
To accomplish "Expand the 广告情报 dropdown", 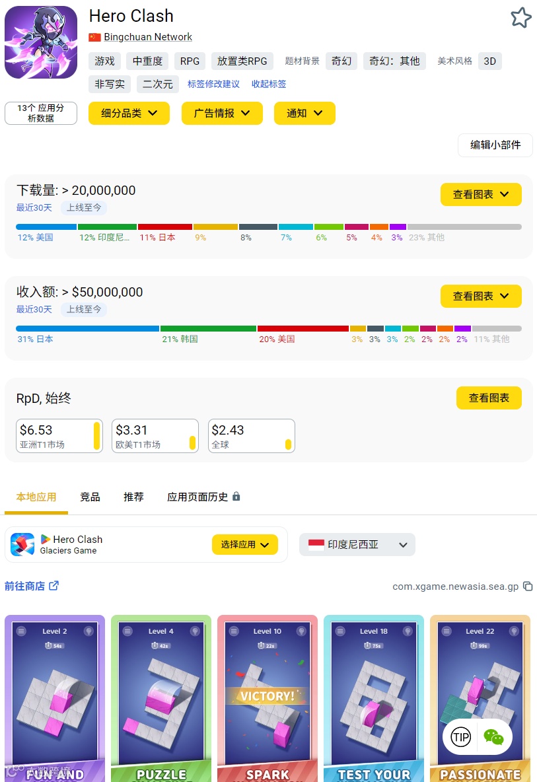I will pos(222,113).
